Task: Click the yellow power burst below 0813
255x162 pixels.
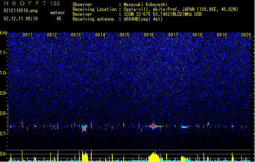Action: click(85, 157)
